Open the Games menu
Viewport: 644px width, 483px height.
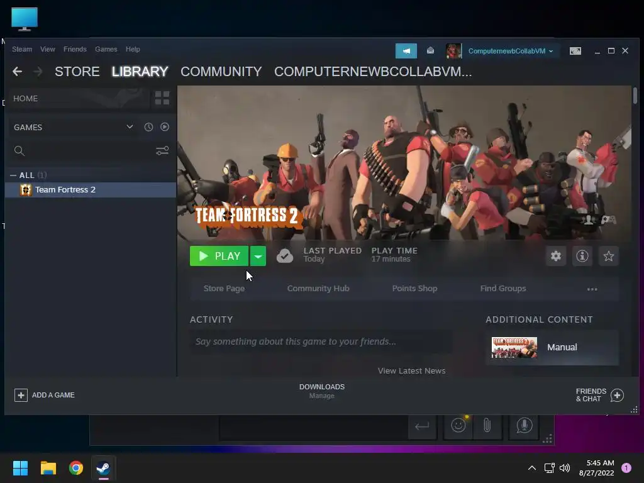(x=106, y=49)
